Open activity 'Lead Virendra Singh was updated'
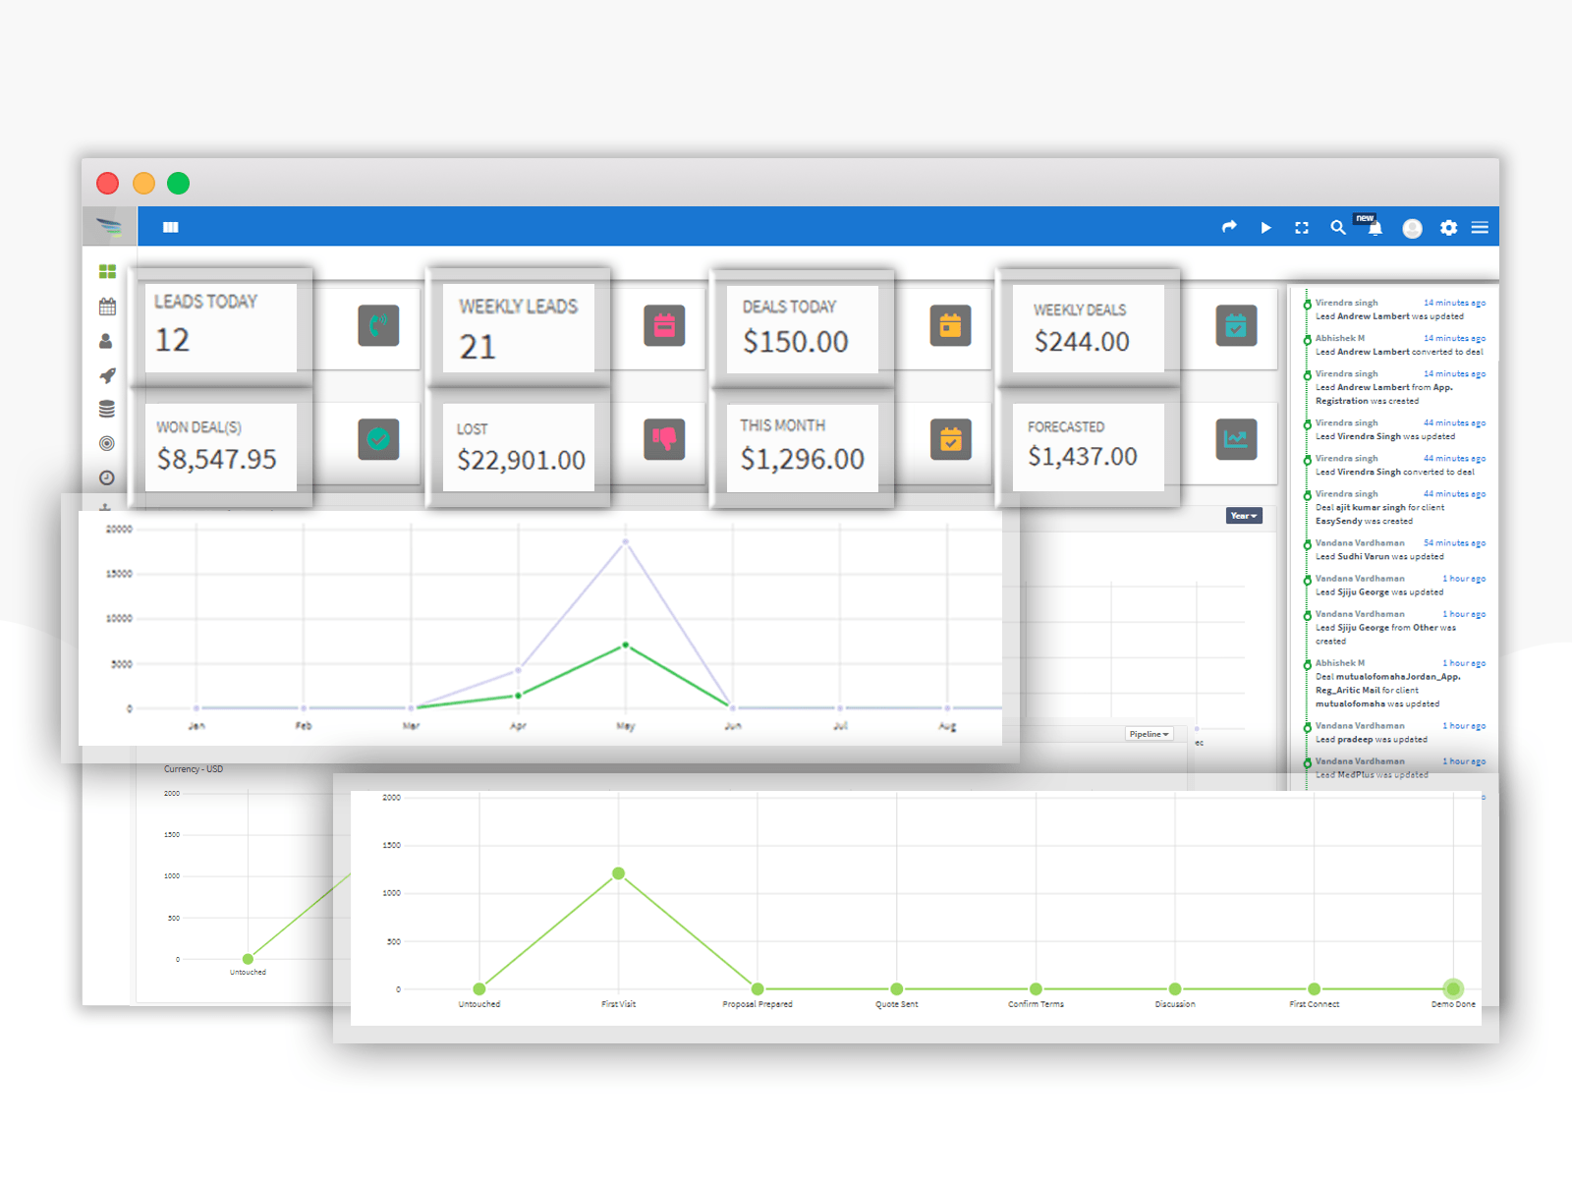Viewport: 1572px width, 1179px height. pyautogui.click(x=1385, y=436)
